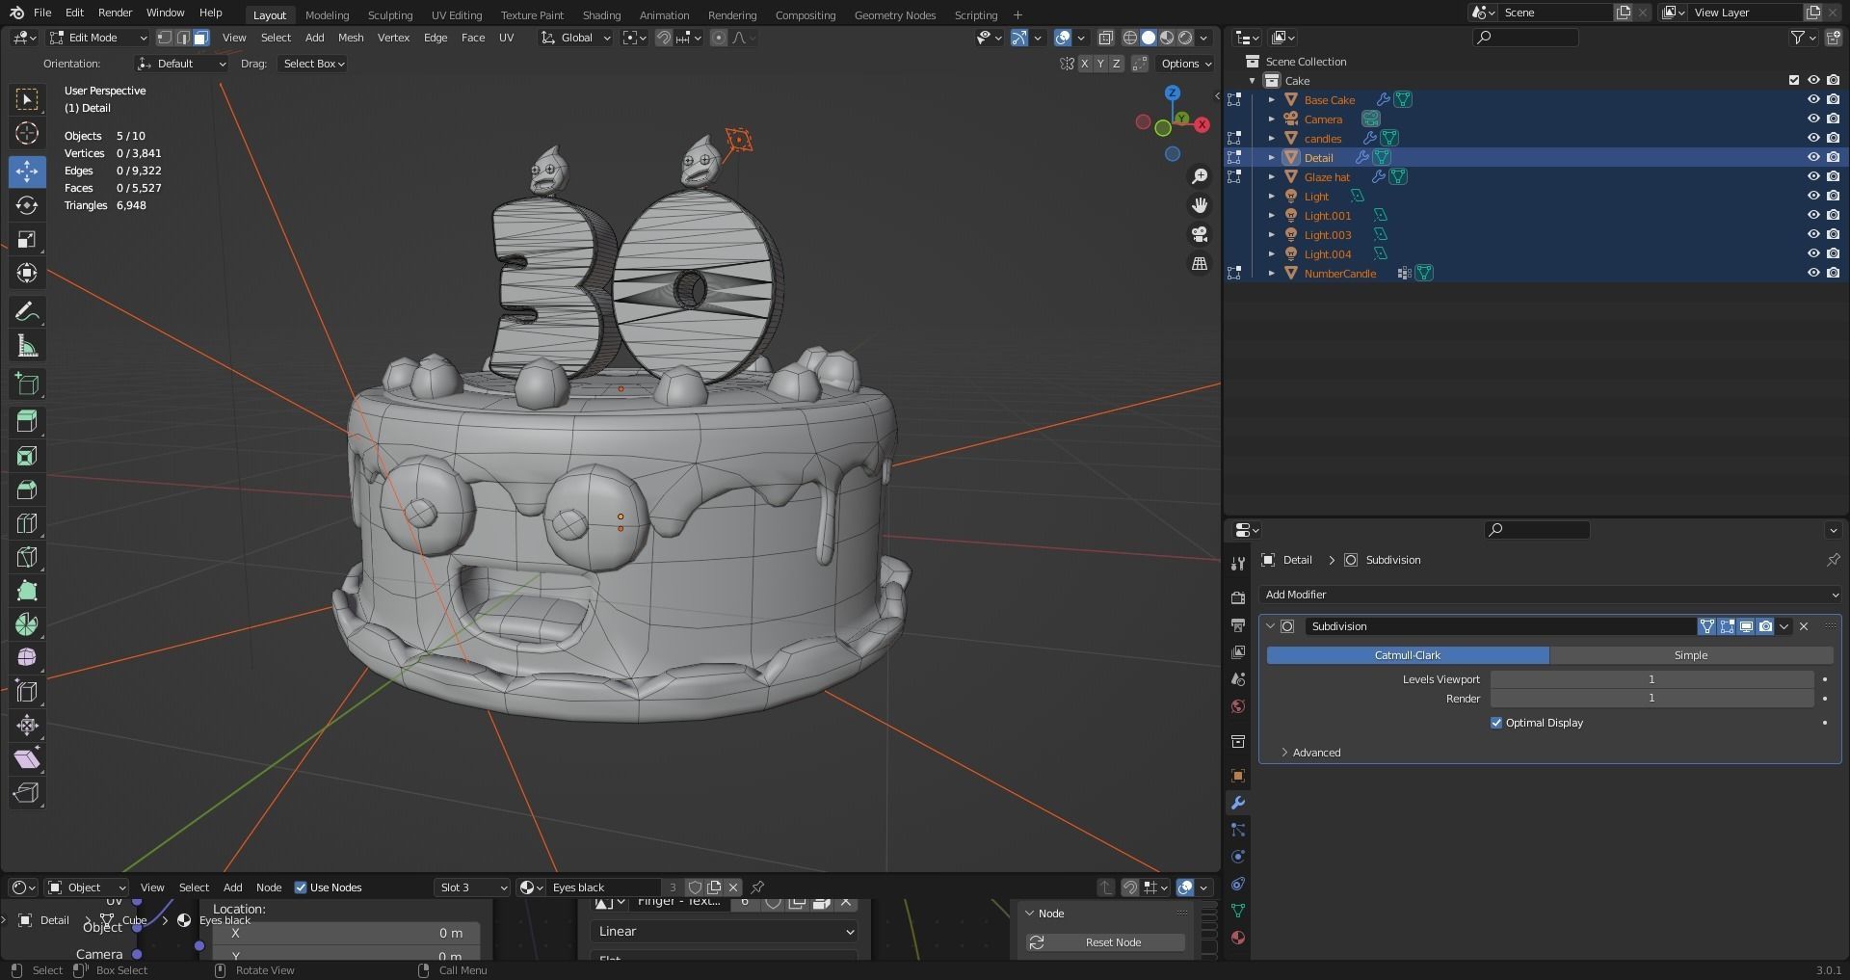Viewport: 1850px width, 980px height.
Task: Select Simple subdivision type
Action: click(x=1691, y=655)
